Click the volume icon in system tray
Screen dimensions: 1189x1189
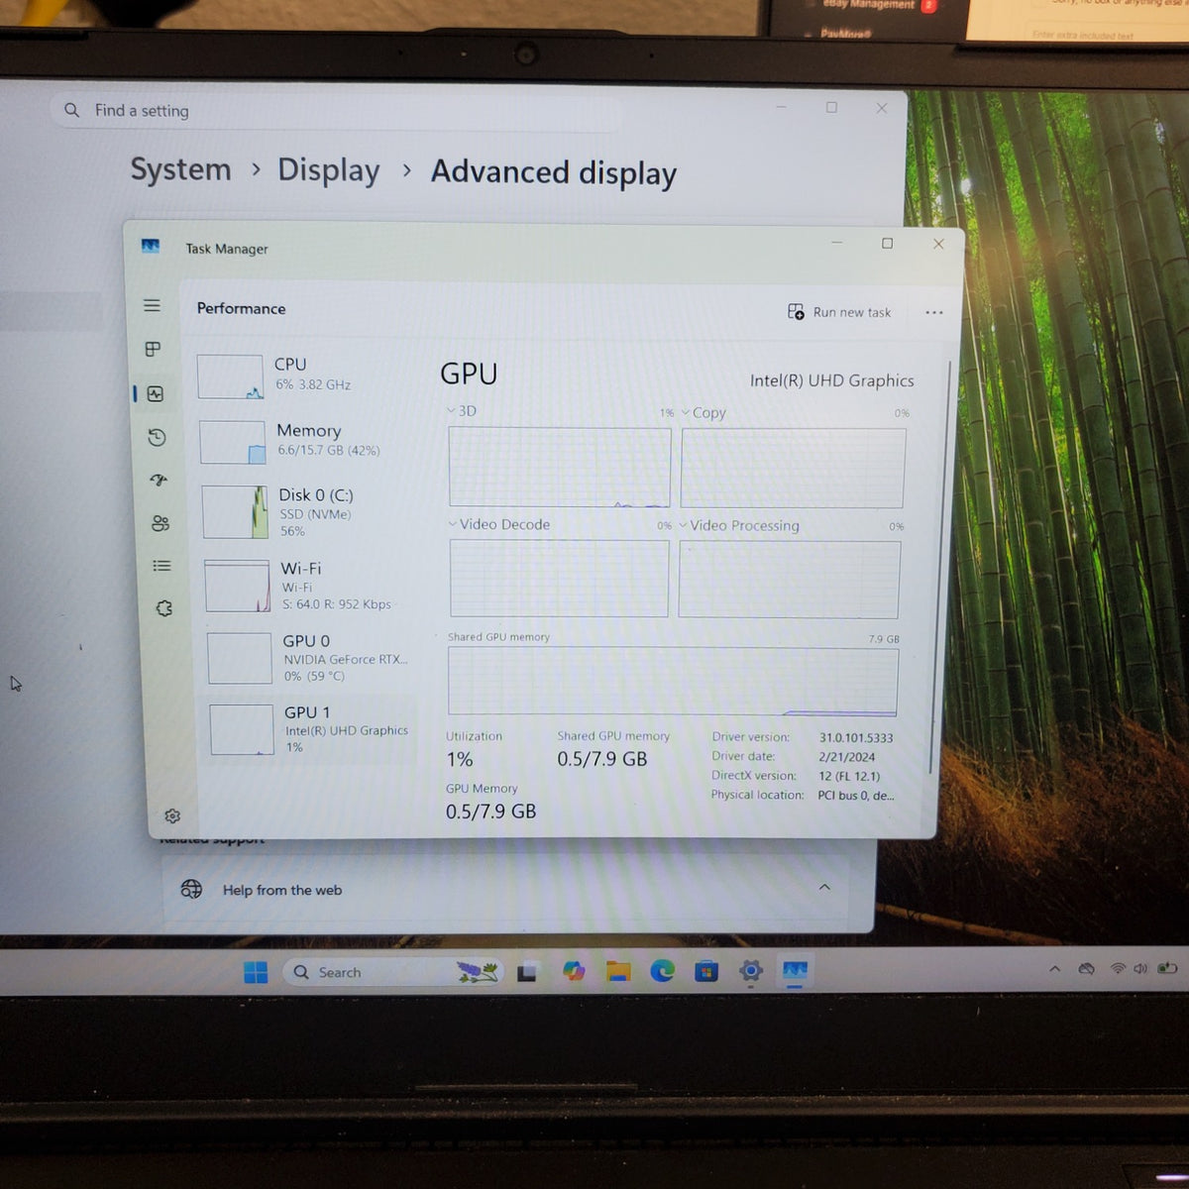coord(1140,968)
